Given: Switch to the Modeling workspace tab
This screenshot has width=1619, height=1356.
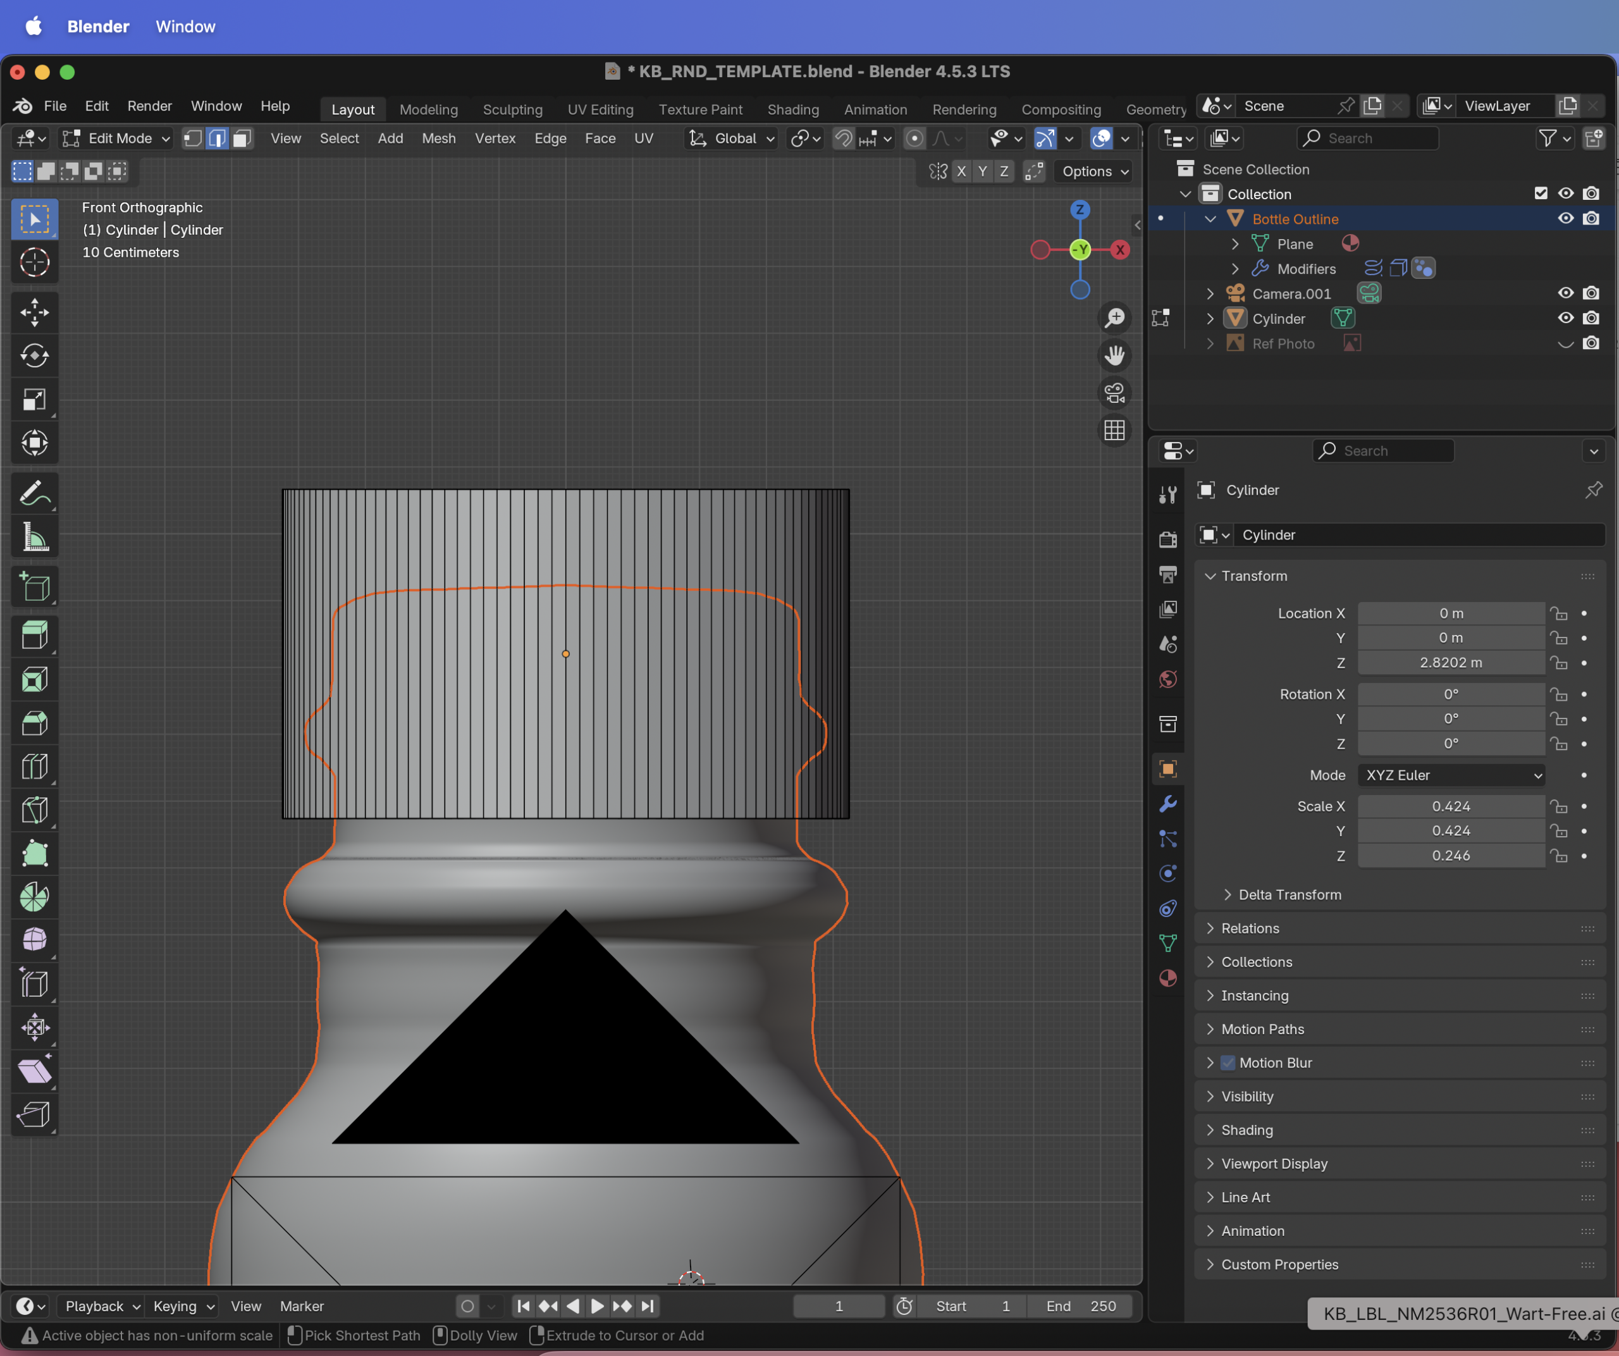Looking at the screenshot, I should (429, 109).
